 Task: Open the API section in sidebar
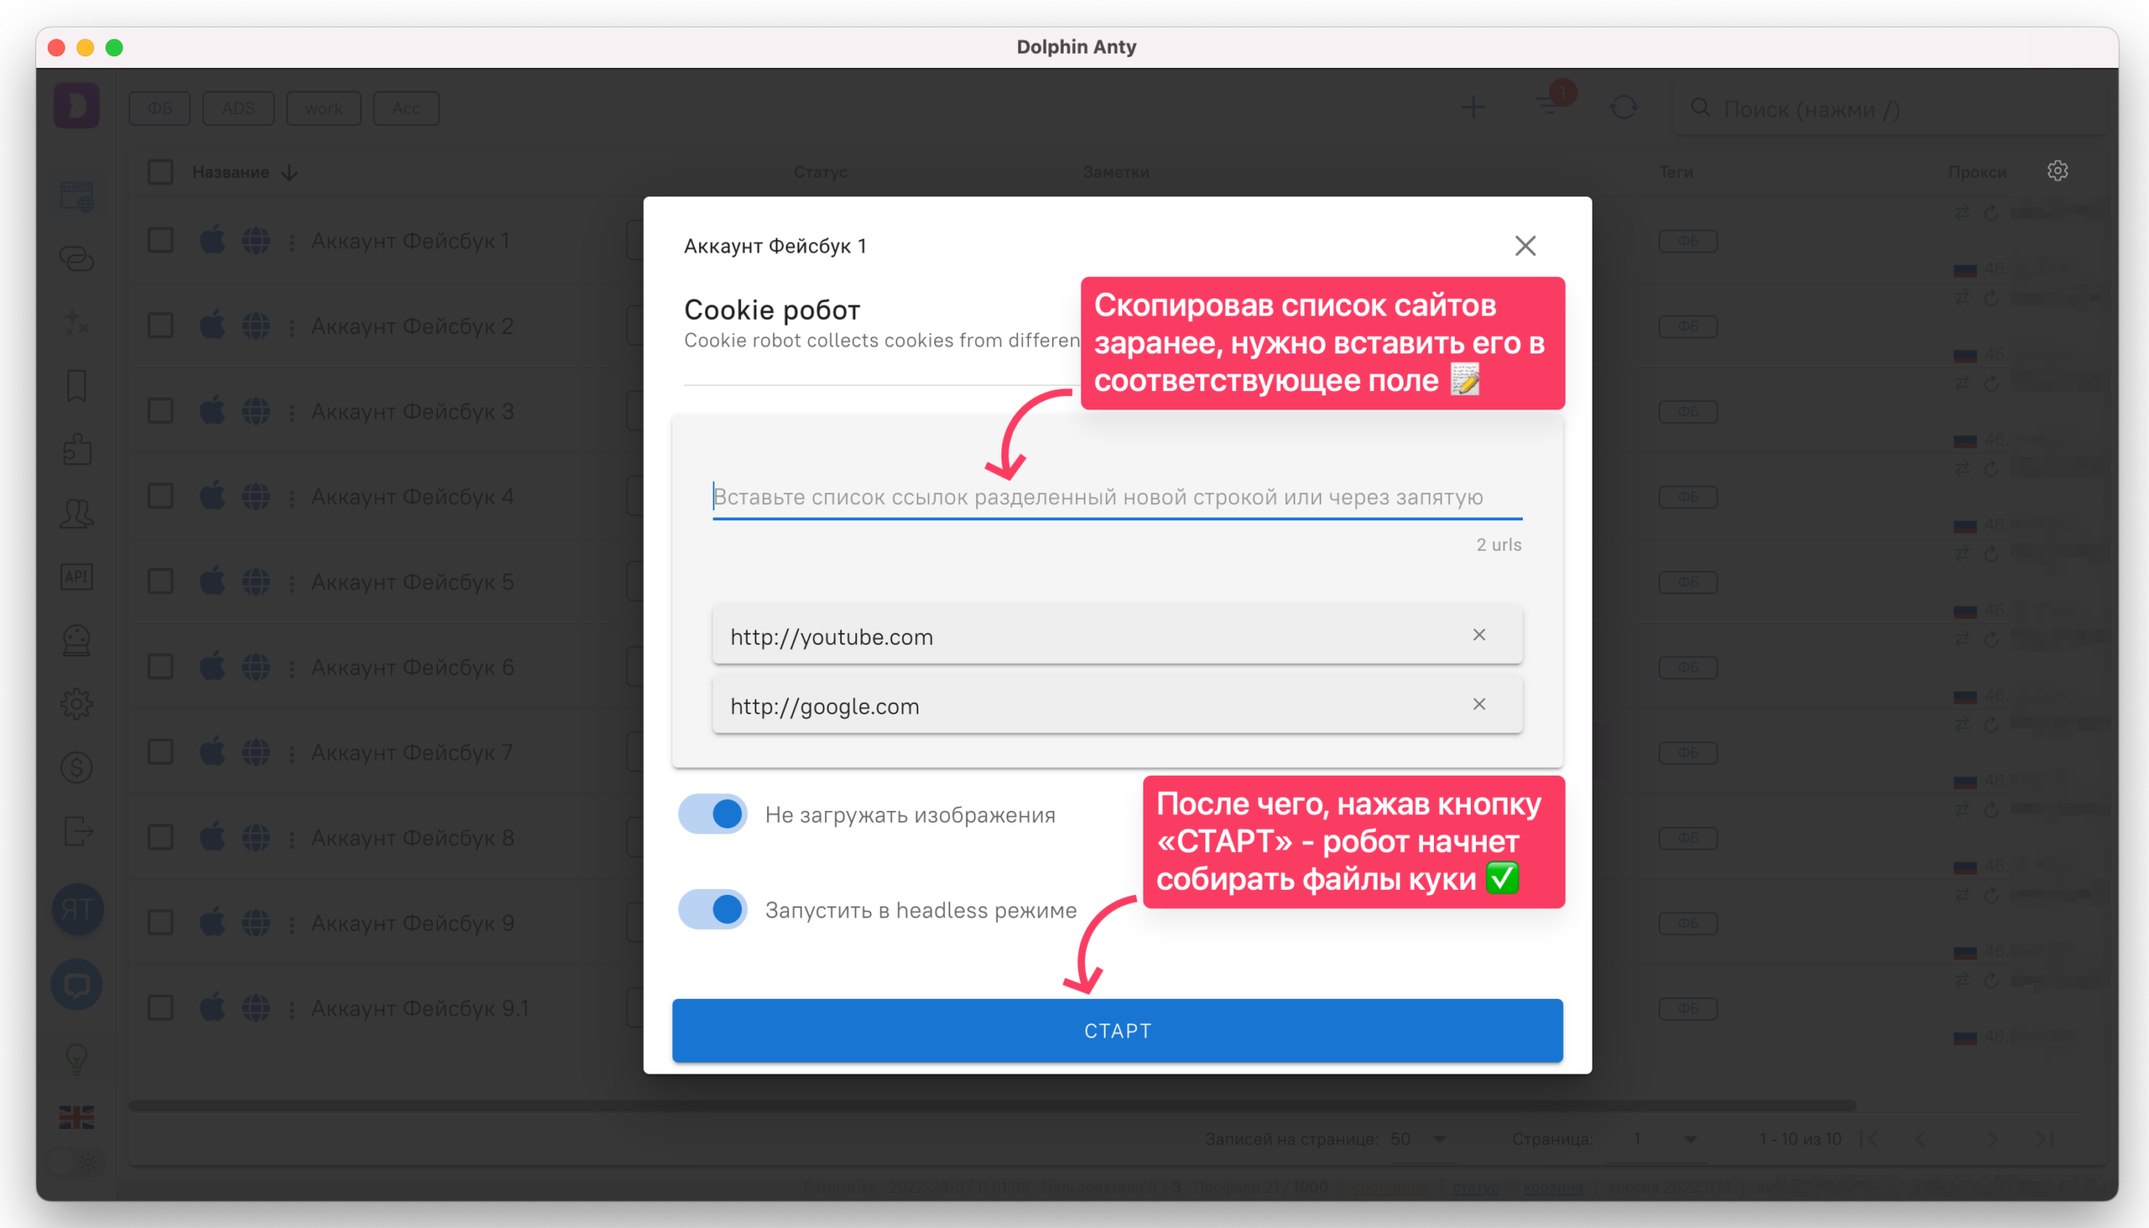tap(76, 577)
